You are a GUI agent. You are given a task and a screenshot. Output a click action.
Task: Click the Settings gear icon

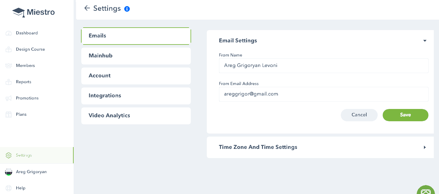[9, 155]
